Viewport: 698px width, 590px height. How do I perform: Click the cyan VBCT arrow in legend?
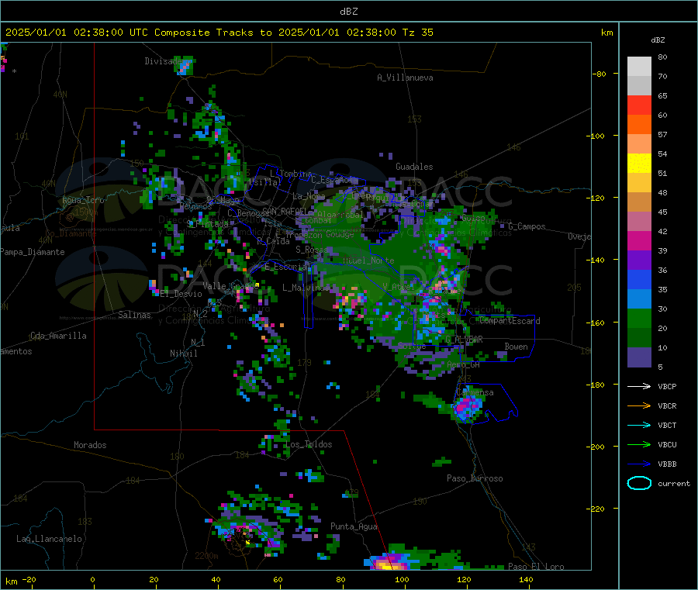[639, 426]
